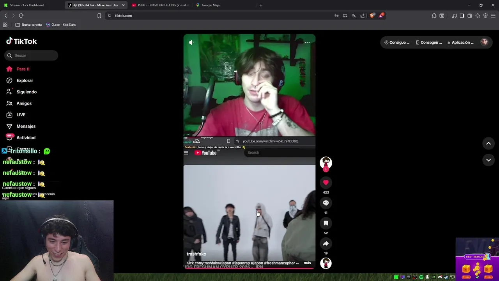This screenshot has height=281, width=499.
Task: Open the Brave VPN shield icon
Action: point(485,16)
